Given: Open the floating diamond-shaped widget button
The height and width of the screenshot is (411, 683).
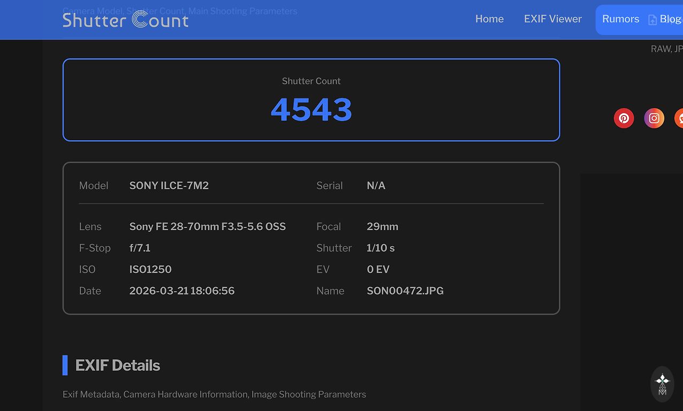Looking at the screenshot, I should pos(662,384).
